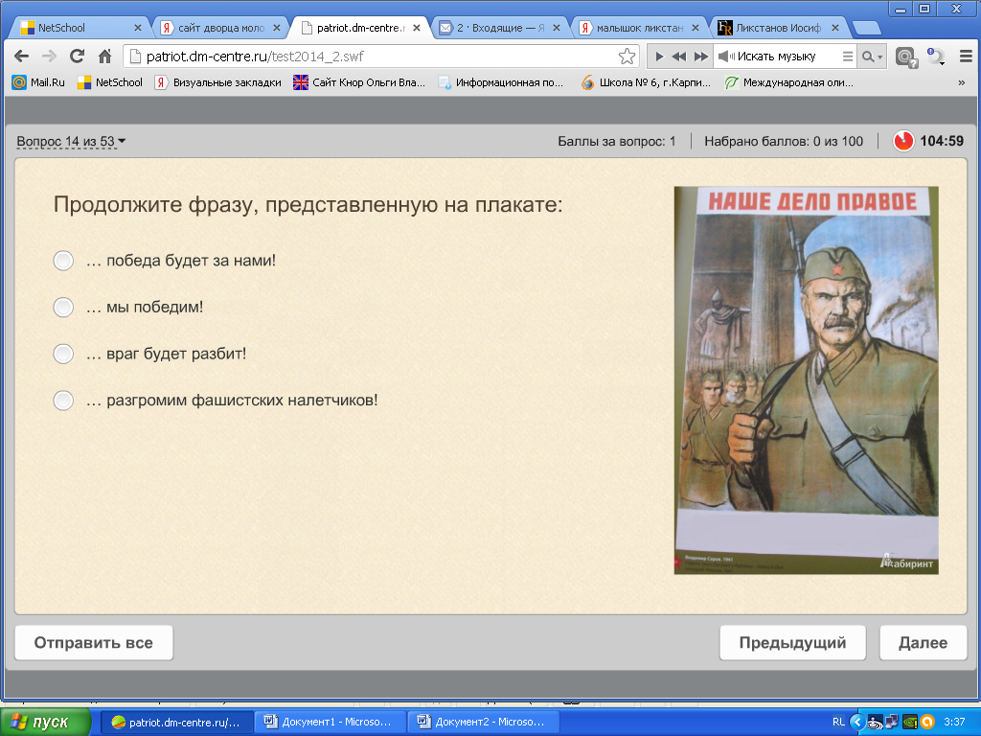Start music with the play icon

(659, 57)
